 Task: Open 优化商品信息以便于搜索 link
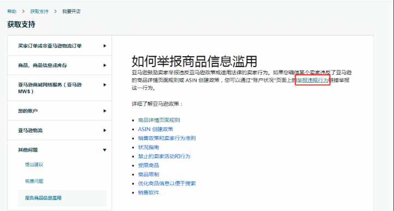(167, 183)
